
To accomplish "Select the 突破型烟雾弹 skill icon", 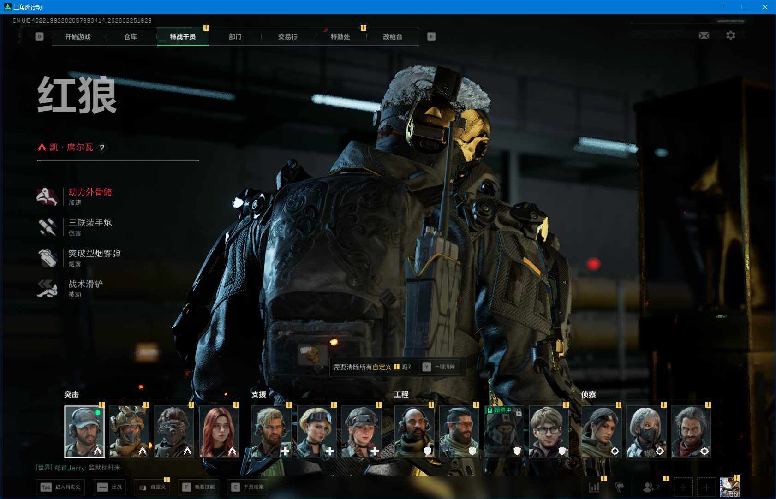I will pyautogui.click(x=47, y=258).
